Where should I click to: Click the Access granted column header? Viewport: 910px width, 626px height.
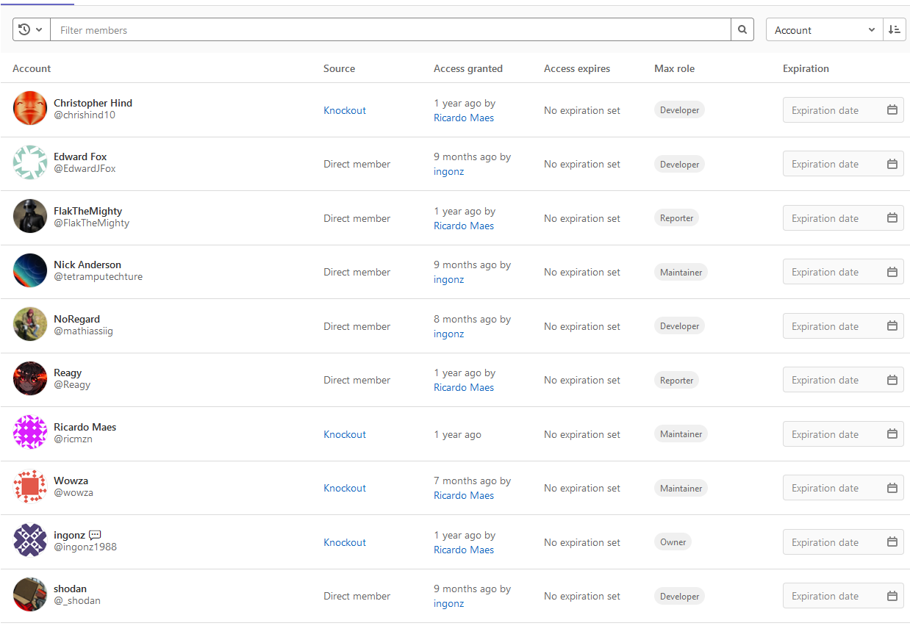tap(468, 68)
